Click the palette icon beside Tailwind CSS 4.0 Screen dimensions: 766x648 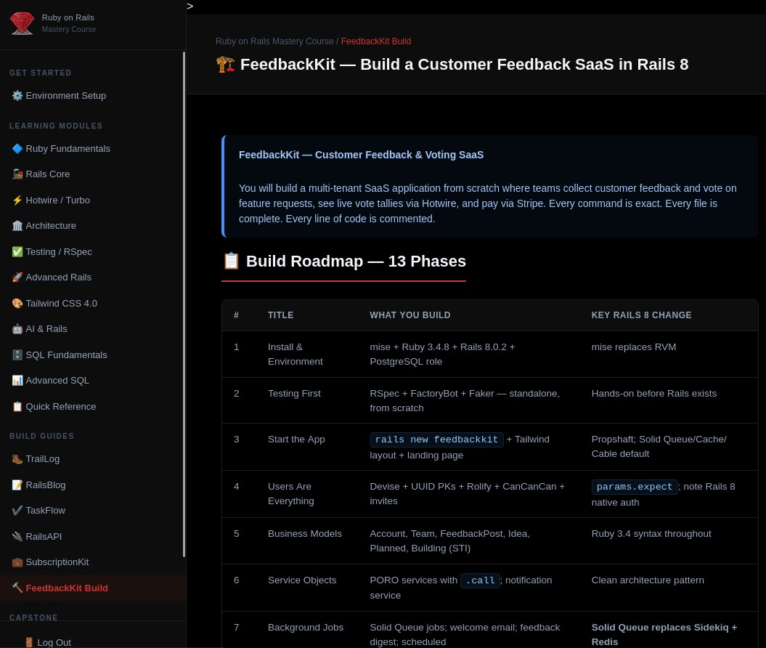click(x=17, y=304)
